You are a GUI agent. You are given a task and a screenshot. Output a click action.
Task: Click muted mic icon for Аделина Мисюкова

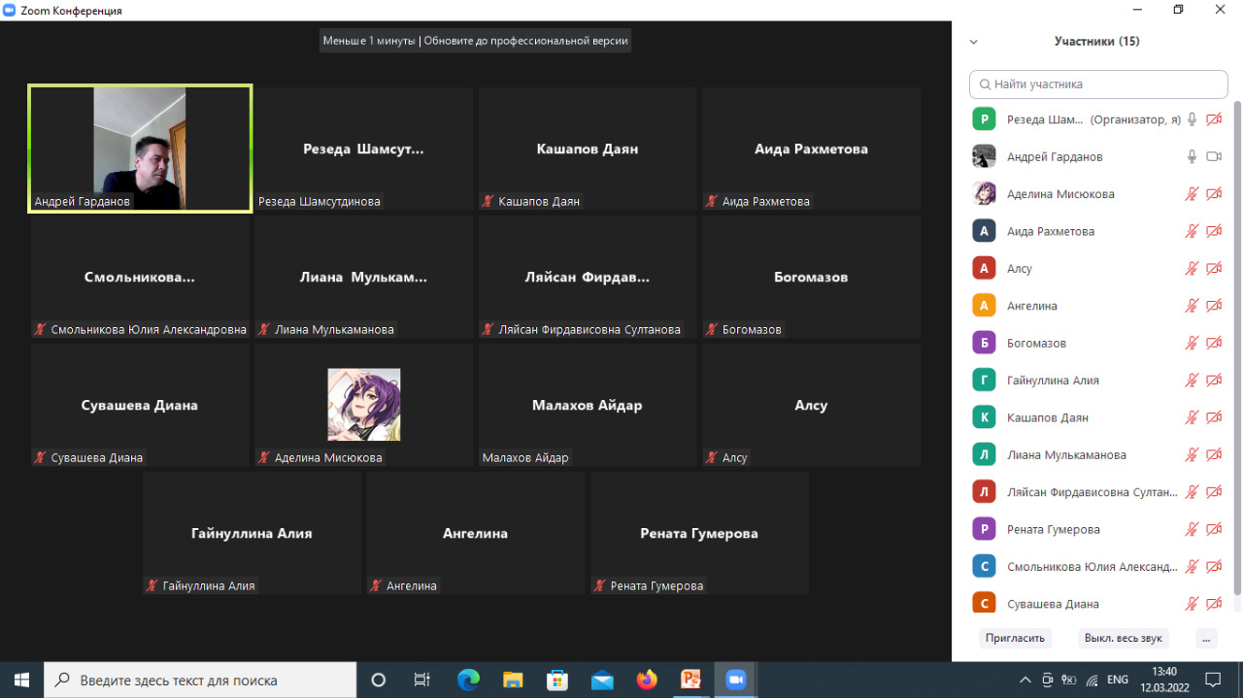point(1192,194)
